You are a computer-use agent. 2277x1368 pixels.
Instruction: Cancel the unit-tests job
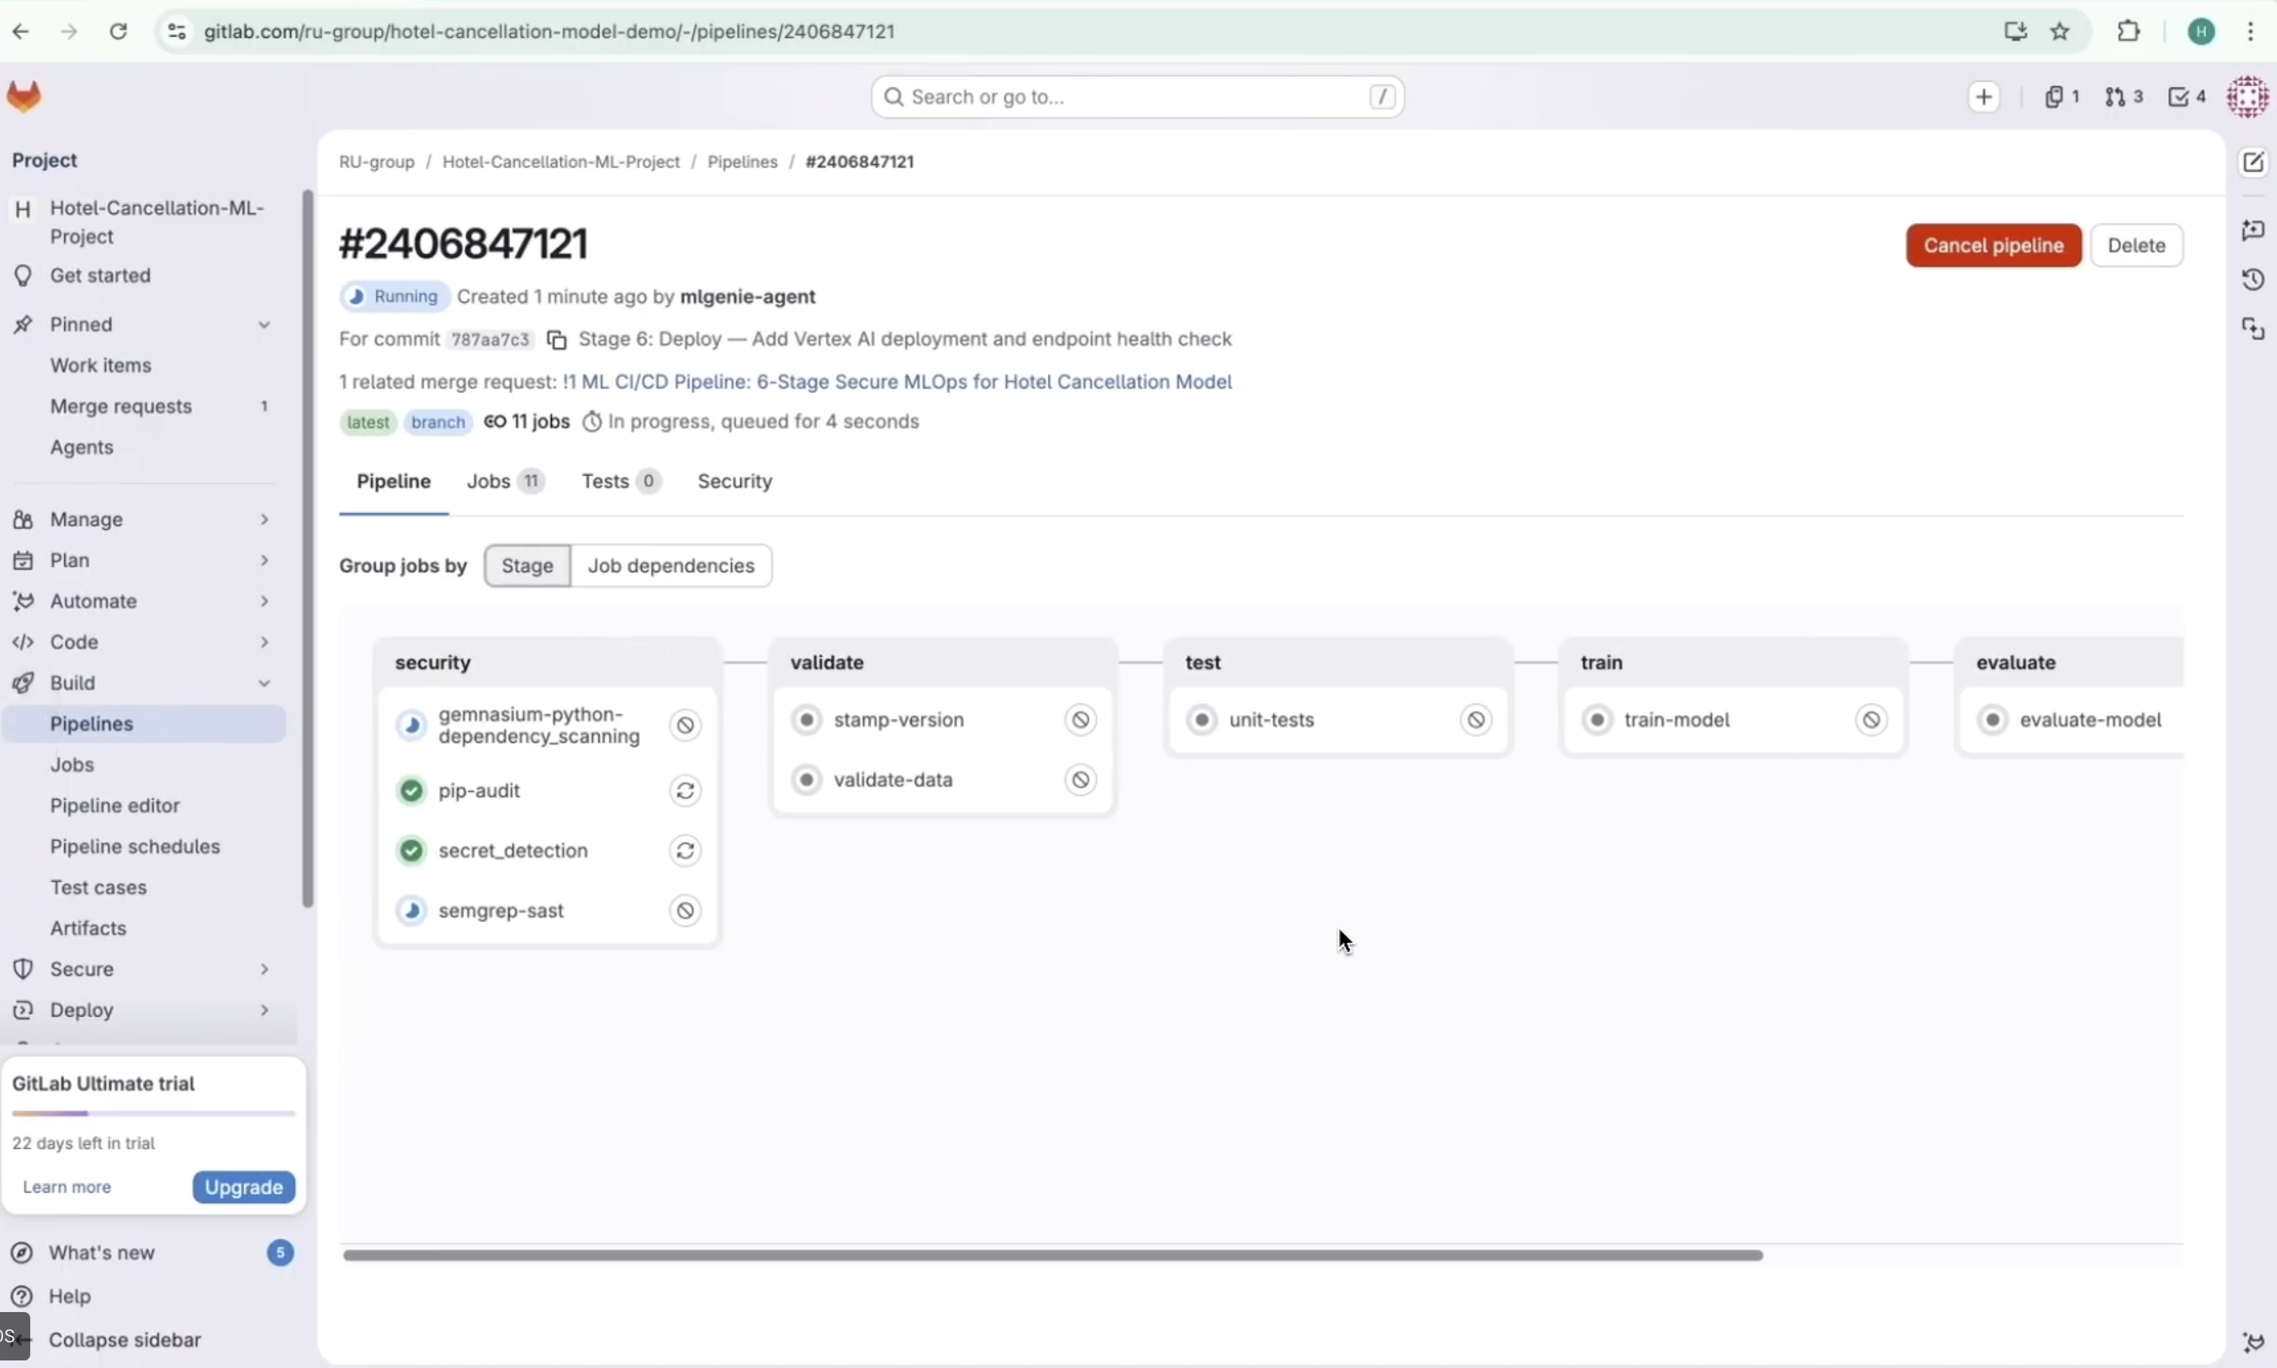tap(1475, 720)
